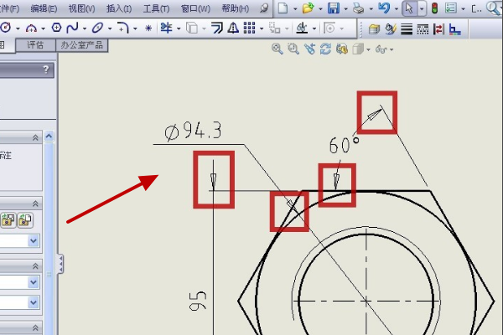Image resolution: width=503 pixels, height=335 pixels.
Task: Open the 帮助(H) menu
Action: click(236, 8)
